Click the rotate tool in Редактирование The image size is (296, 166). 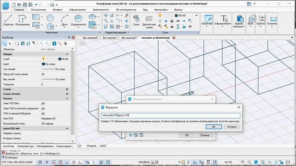point(112,16)
